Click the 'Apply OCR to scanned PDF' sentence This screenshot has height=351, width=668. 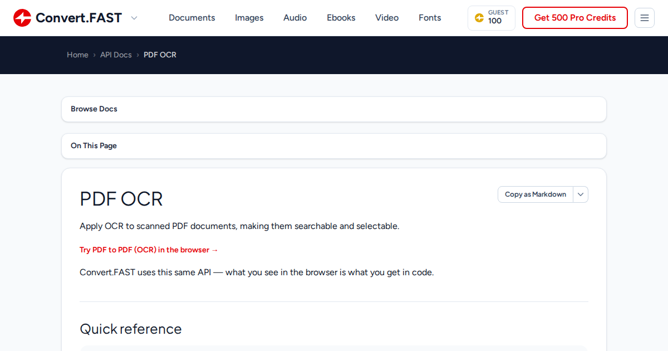pyautogui.click(x=239, y=226)
